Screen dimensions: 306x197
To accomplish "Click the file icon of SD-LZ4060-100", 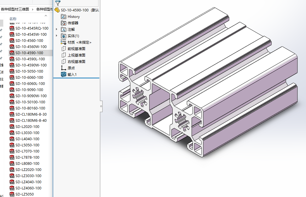I will point(12,188).
